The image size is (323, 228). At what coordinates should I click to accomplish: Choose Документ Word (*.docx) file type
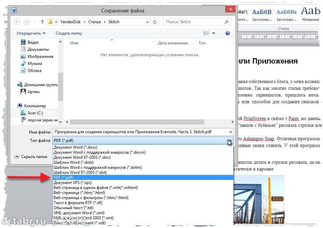coord(143,147)
